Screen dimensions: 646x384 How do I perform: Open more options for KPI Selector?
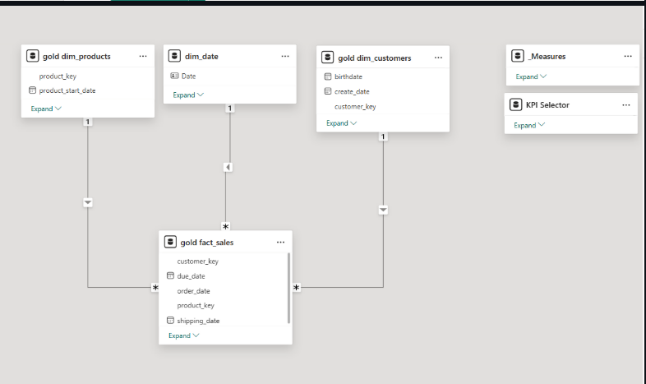(626, 104)
